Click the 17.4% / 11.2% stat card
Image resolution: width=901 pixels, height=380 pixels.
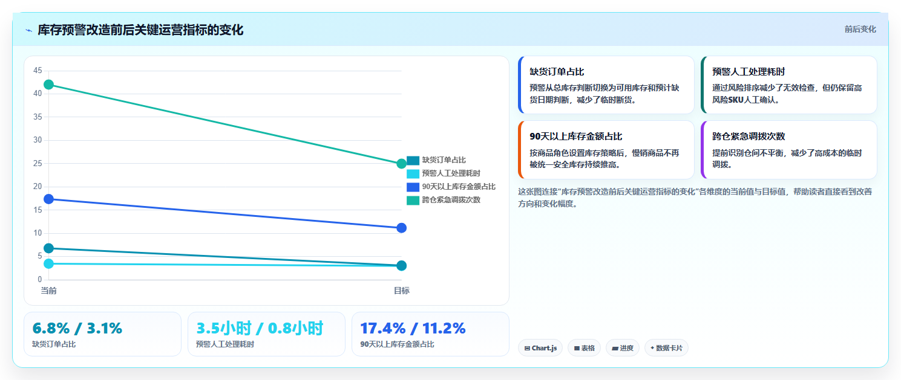click(430, 334)
